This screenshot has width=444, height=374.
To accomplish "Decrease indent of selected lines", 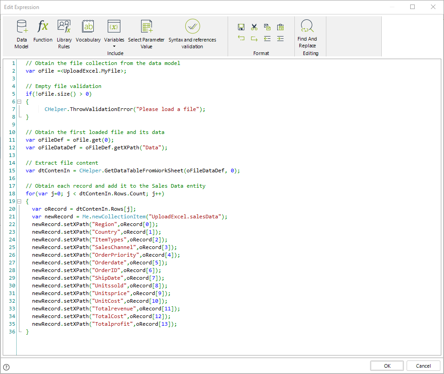I will [x=267, y=38].
